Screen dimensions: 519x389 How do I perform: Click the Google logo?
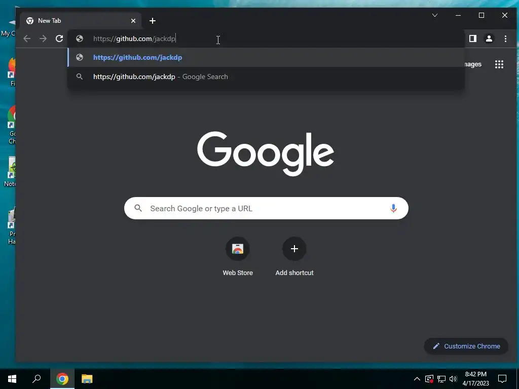pos(266,153)
